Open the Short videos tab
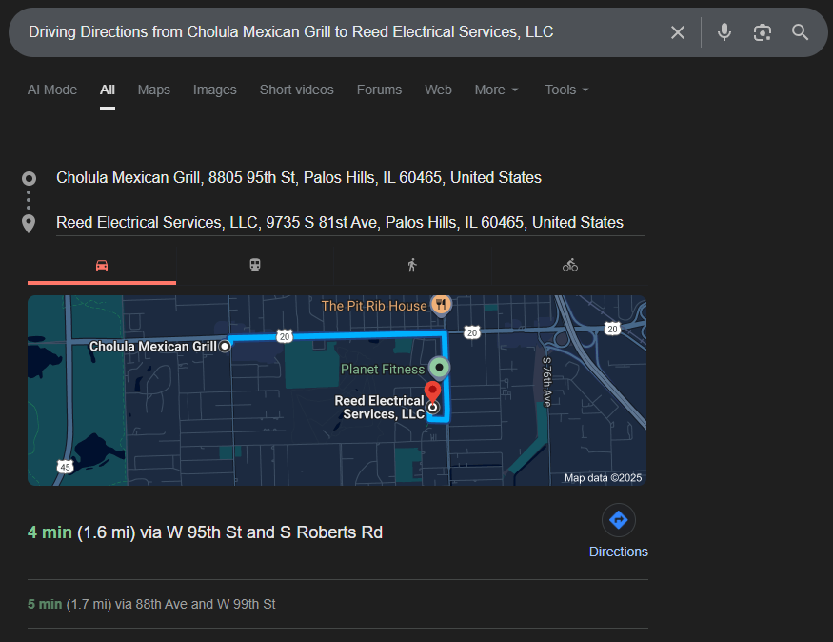This screenshot has width=833, height=642. [296, 90]
